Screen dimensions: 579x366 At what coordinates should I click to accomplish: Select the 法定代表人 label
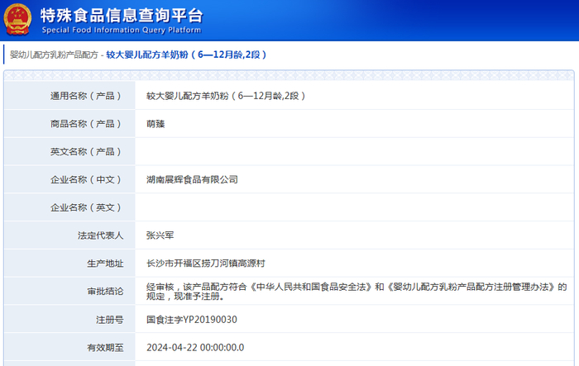click(x=100, y=235)
